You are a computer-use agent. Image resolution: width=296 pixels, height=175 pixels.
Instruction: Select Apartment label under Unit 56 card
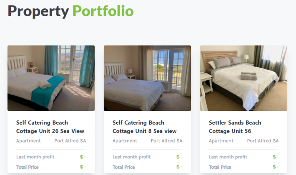[221, 141]
